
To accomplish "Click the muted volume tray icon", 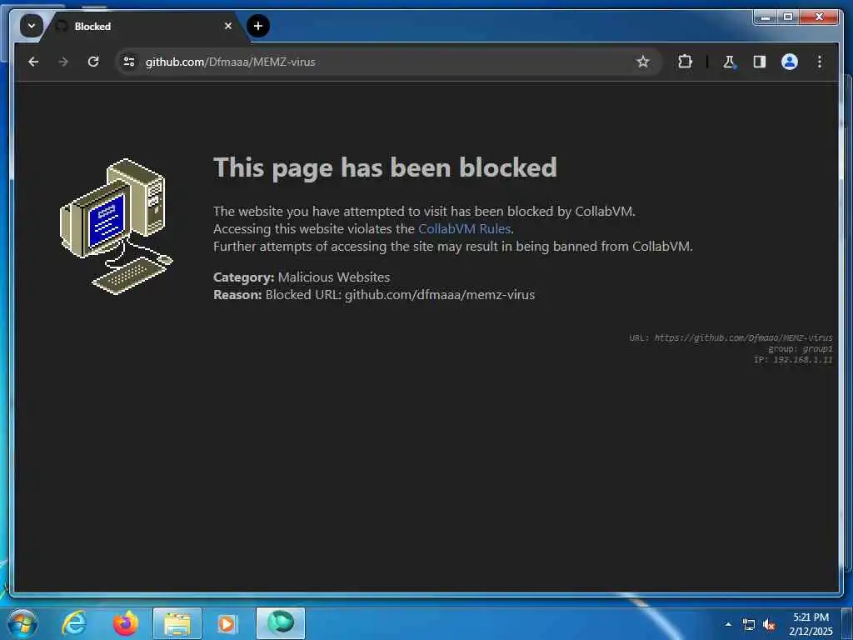I will point(769,625).
